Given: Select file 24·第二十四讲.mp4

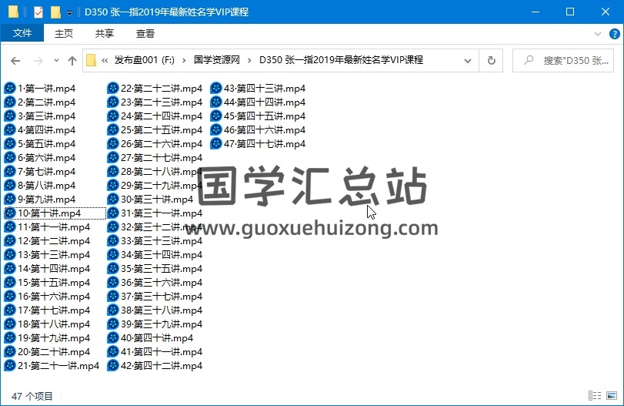Looking at the screenshot, I should pos(155,116).
